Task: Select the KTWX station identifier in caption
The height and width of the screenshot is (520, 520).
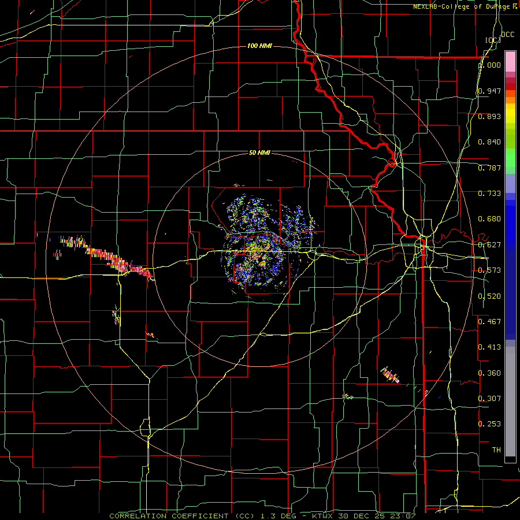Action: 324,516
